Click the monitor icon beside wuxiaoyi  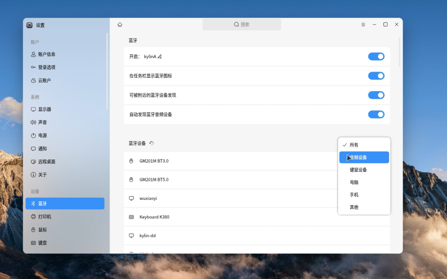[131, 198]
